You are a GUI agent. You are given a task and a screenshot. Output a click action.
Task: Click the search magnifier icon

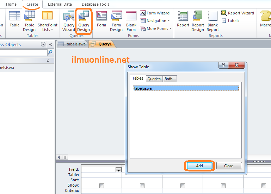tap(50, 52)
